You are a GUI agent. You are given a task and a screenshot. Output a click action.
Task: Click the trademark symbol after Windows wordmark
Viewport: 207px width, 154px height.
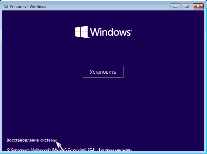(x=131, y=30)
